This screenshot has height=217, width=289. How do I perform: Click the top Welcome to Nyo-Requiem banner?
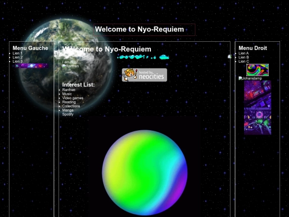[x=144, y=29]
